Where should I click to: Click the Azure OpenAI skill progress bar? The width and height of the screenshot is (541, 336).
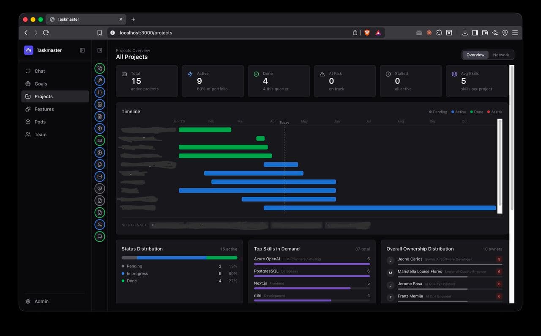coord(311,264)
